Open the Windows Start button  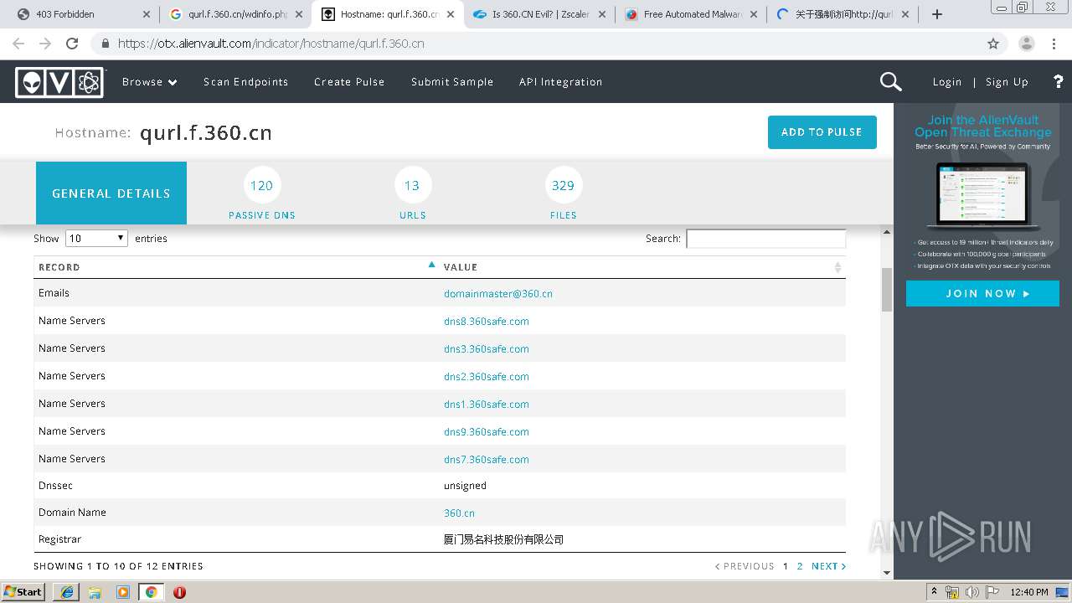(x=23, y=592)
